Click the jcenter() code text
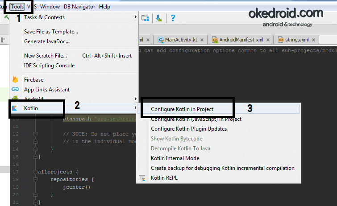Viewport: 337px width, 206px height. [x=76, y=187]
